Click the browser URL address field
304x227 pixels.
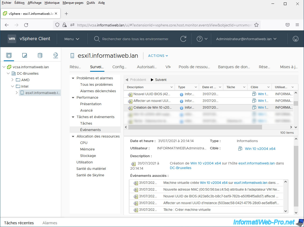164,25
